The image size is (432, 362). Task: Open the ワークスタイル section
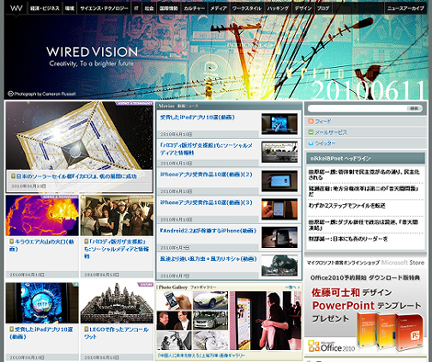pos(247,8)
